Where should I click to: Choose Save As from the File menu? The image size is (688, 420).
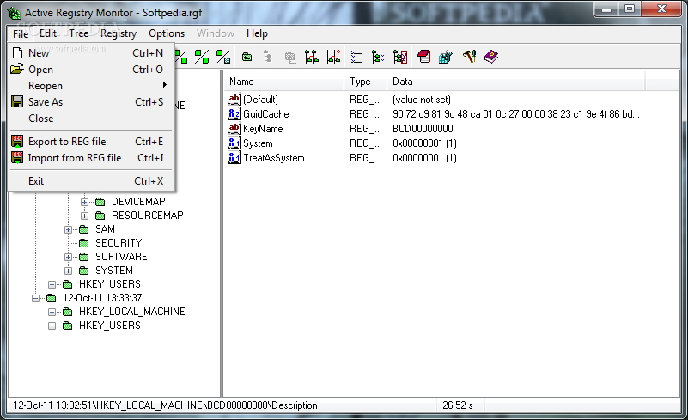(x=91, y=102)
